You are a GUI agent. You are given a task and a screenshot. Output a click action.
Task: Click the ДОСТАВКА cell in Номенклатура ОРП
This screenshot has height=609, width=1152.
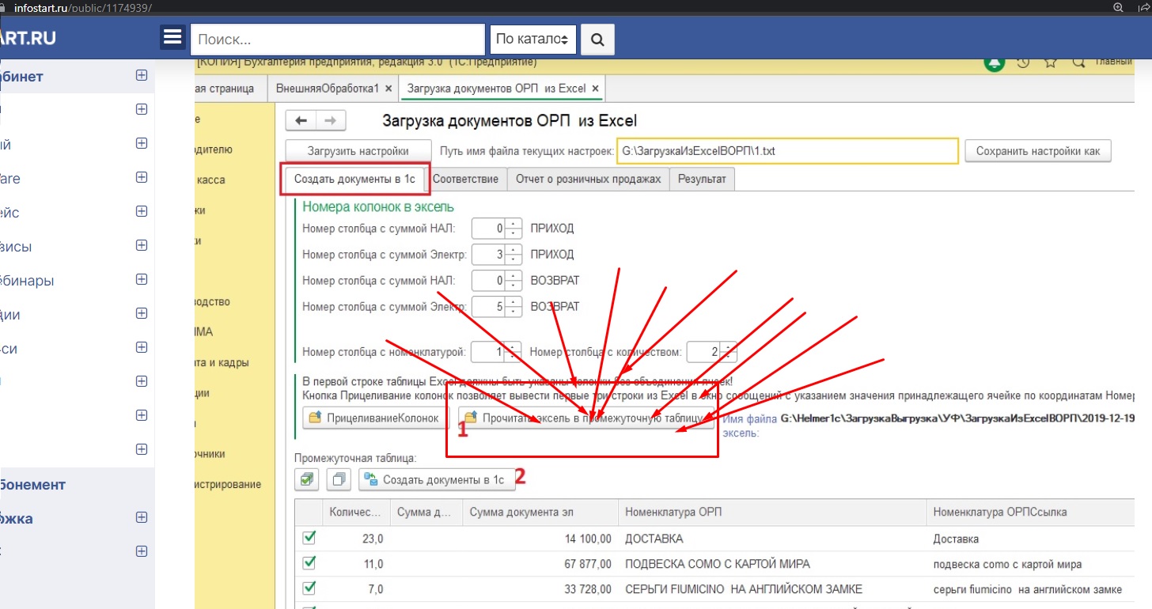point(772,539)
